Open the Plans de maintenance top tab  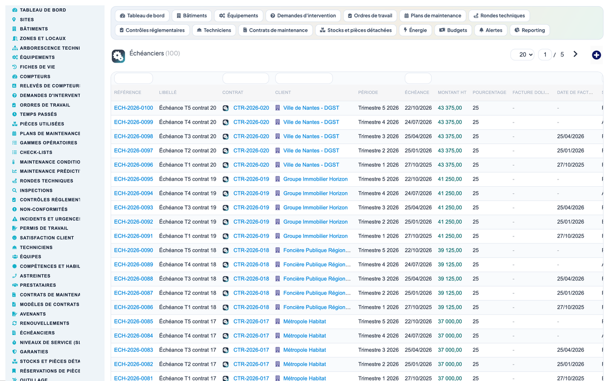433,16
